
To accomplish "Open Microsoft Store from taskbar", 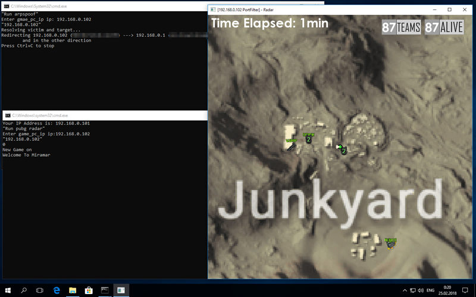I will pyautogui.click(x=89, y=290).
